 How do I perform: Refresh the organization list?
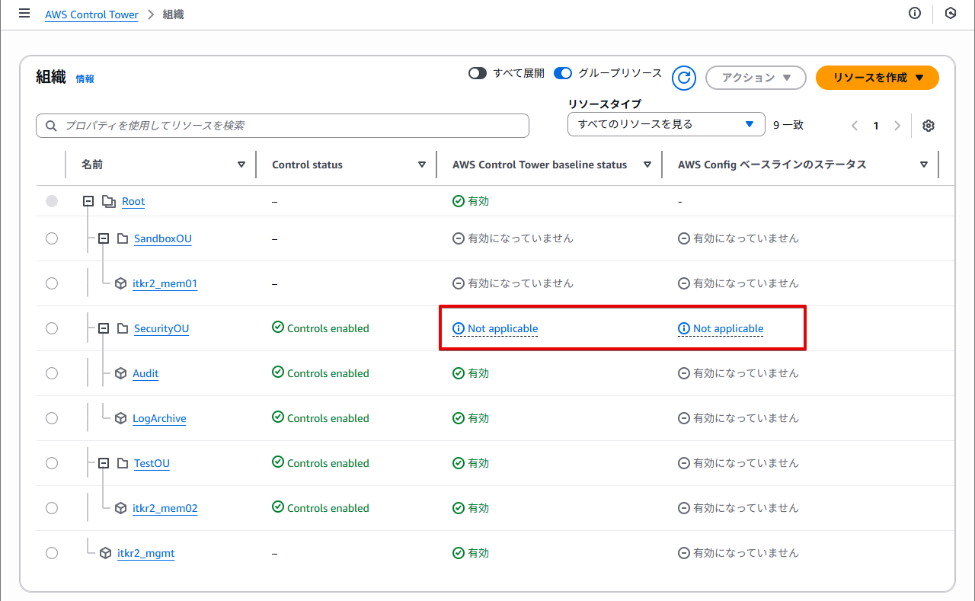click(684, 78)
